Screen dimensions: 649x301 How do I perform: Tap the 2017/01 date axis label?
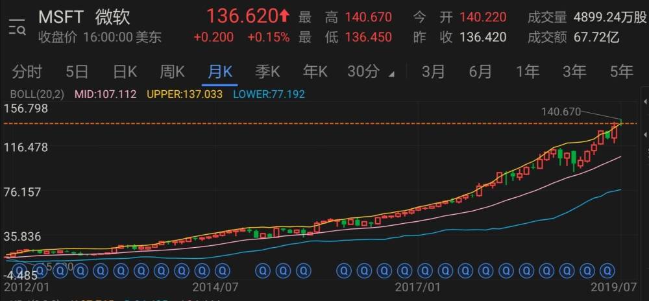(x=417, y=287)
